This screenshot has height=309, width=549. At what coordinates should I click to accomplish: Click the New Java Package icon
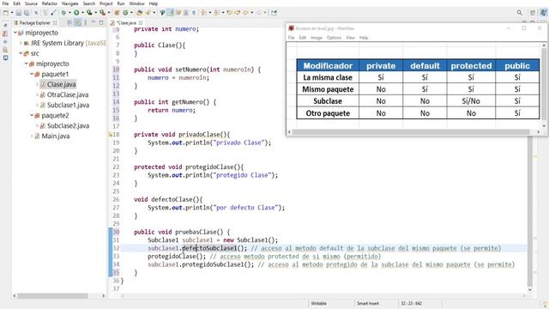click(117, 13)
